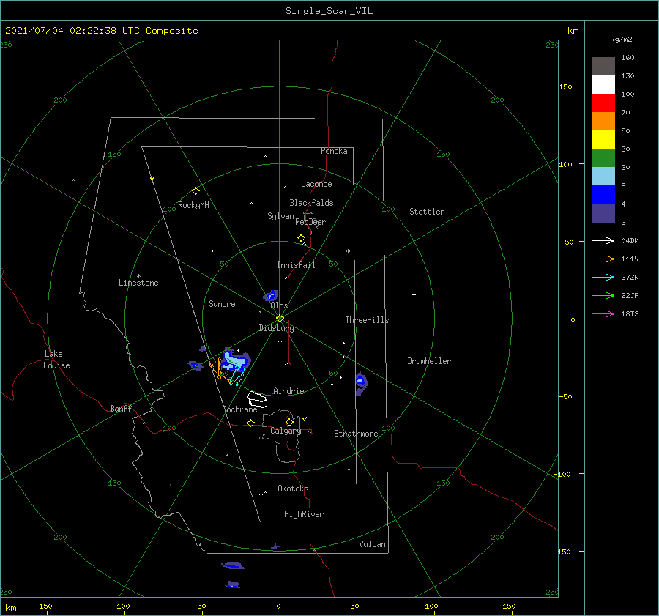
Task: Click the Ponoka city label
Action: point(334,151)
